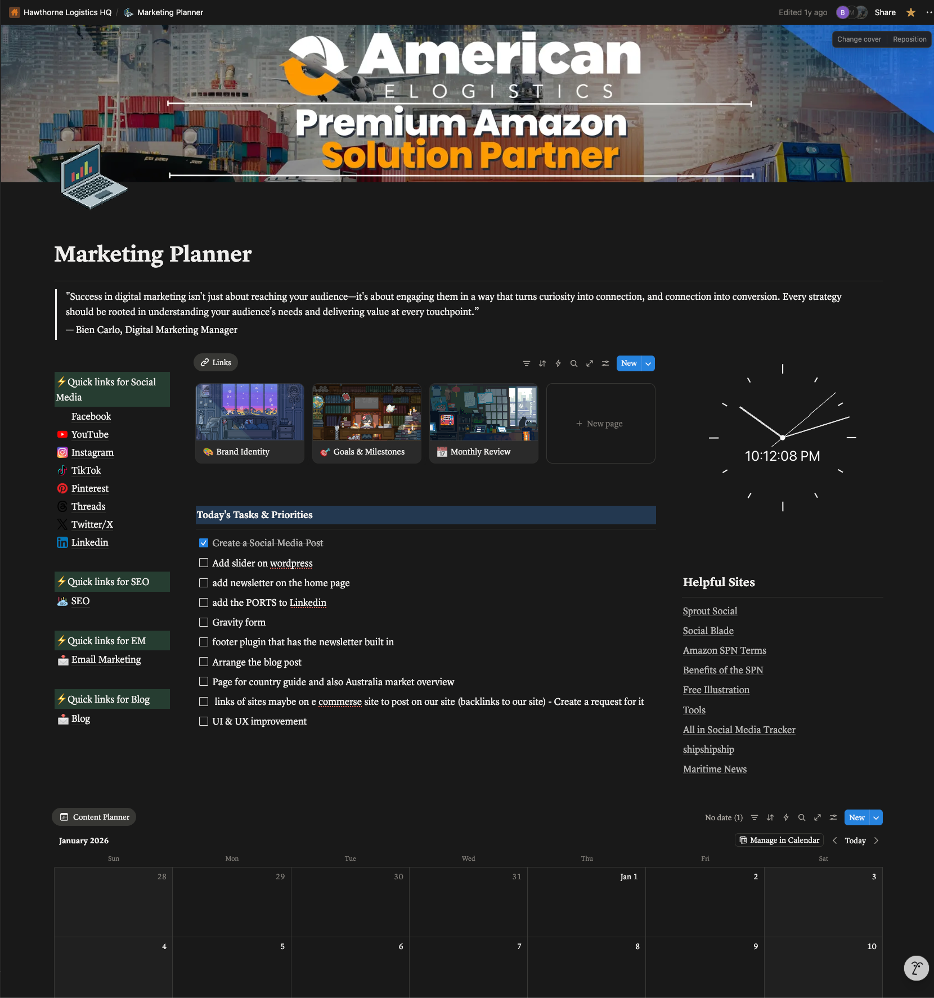Click the Instagram icon
The height and width of the screenshot is (998, 934).
pos(62,452)
